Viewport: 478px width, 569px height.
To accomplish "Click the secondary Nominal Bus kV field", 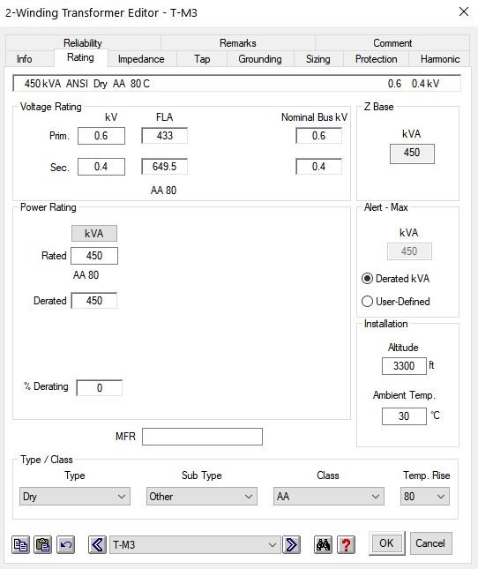I will click(318, 167).
